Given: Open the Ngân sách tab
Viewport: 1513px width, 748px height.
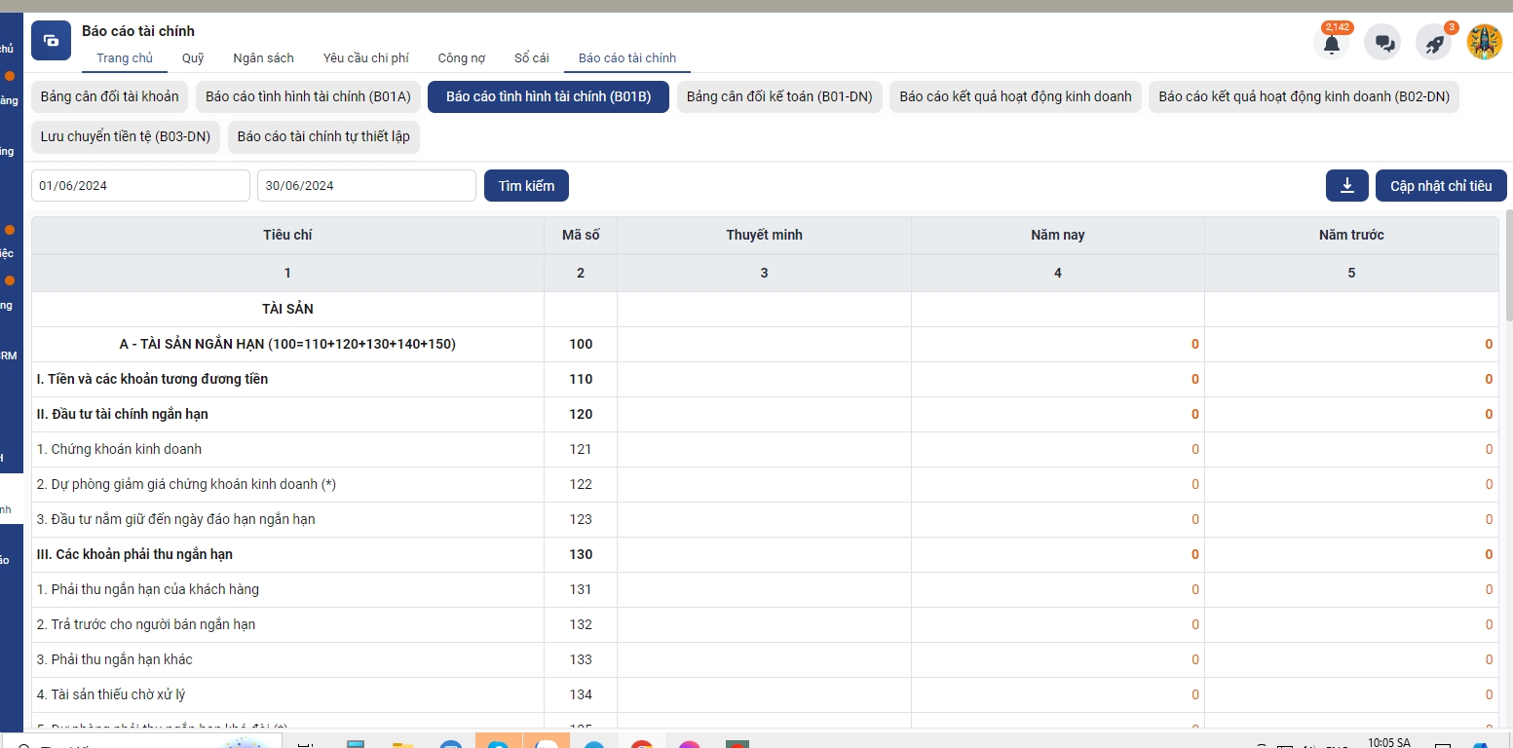Looking at the screenshot, I should pos(263,58).
